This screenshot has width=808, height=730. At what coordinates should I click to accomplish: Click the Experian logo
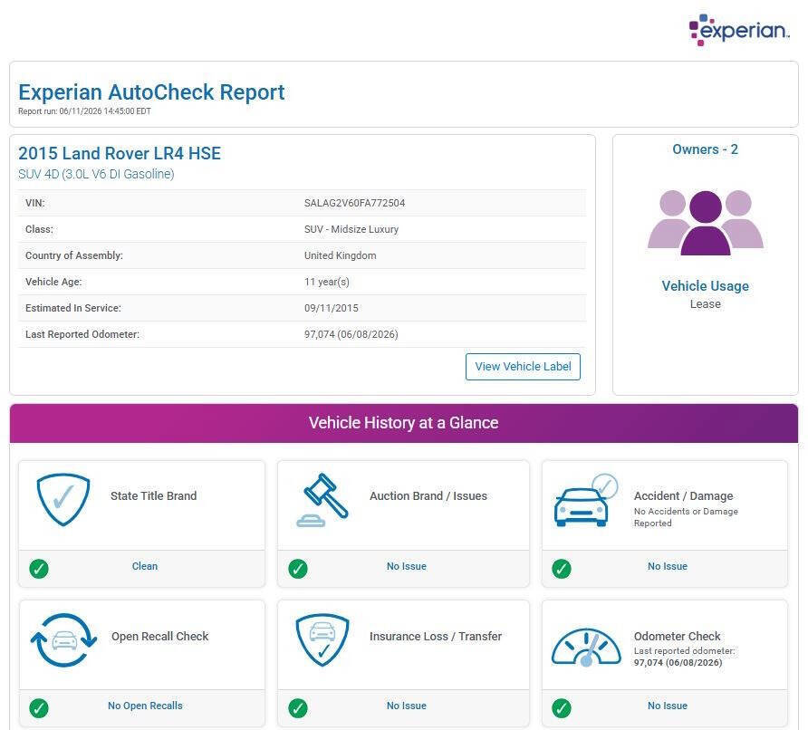738,30
